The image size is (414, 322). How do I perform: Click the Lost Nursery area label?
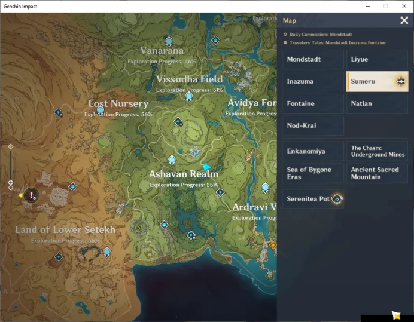click(118, 103)
